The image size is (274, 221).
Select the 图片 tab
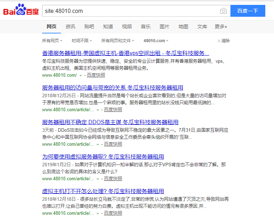165,26
